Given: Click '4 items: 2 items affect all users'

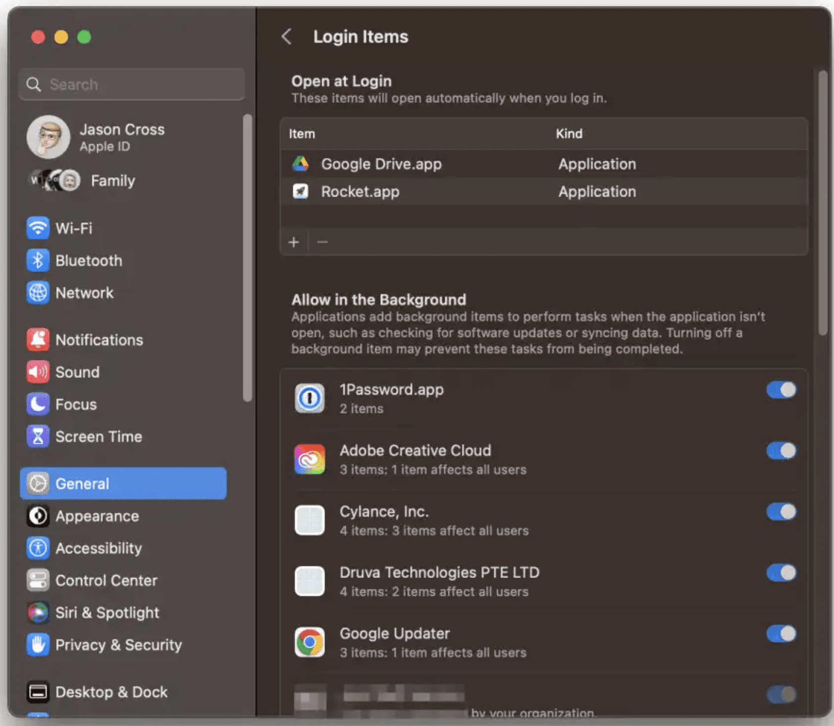Looking at the screenshot, I should (434, 591).
